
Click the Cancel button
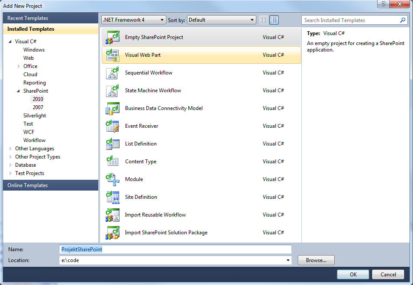pos(388,275)
